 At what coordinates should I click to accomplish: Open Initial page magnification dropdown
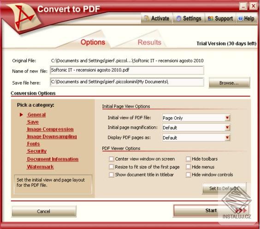tap(196, 127)
